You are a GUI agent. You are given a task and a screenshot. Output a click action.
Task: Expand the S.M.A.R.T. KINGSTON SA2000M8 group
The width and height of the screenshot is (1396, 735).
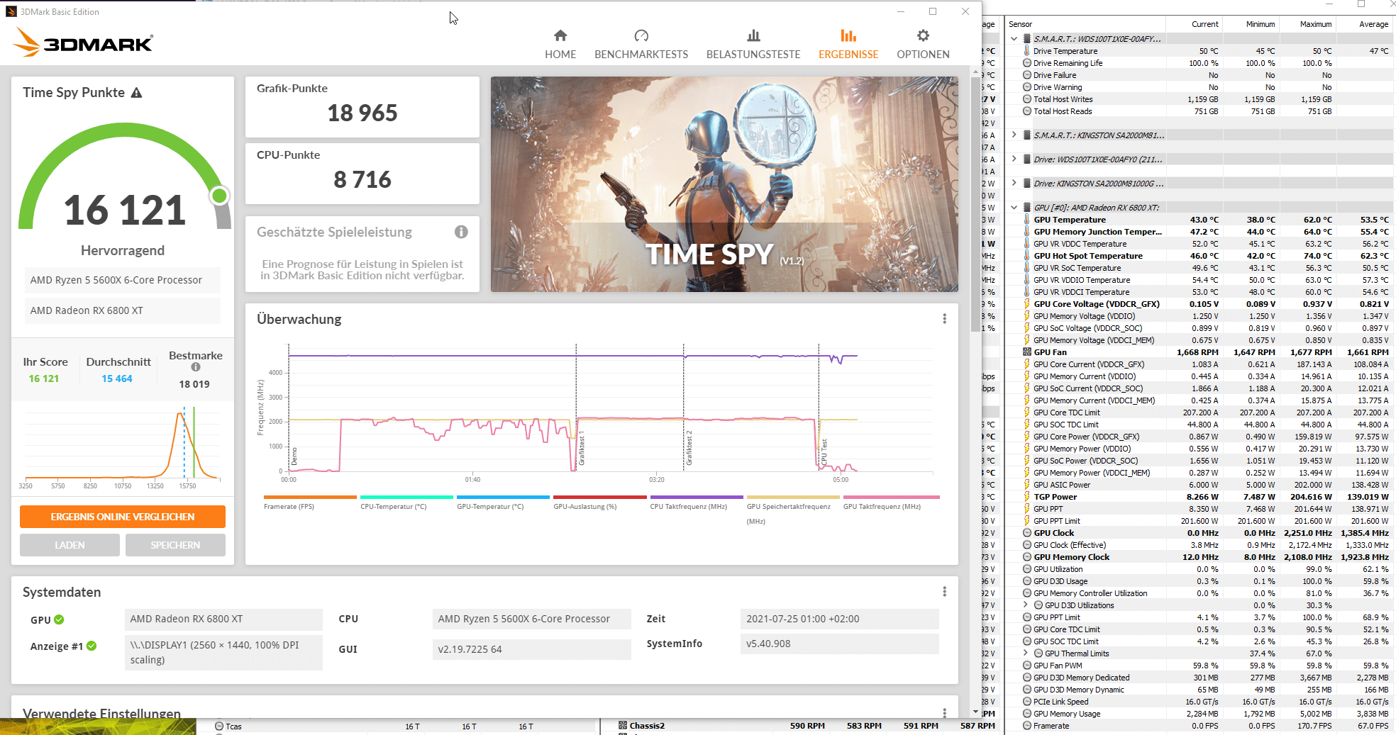[x=1014, y=135]
